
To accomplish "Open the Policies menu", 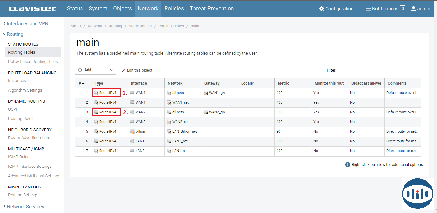I will (x=174, y=9).
